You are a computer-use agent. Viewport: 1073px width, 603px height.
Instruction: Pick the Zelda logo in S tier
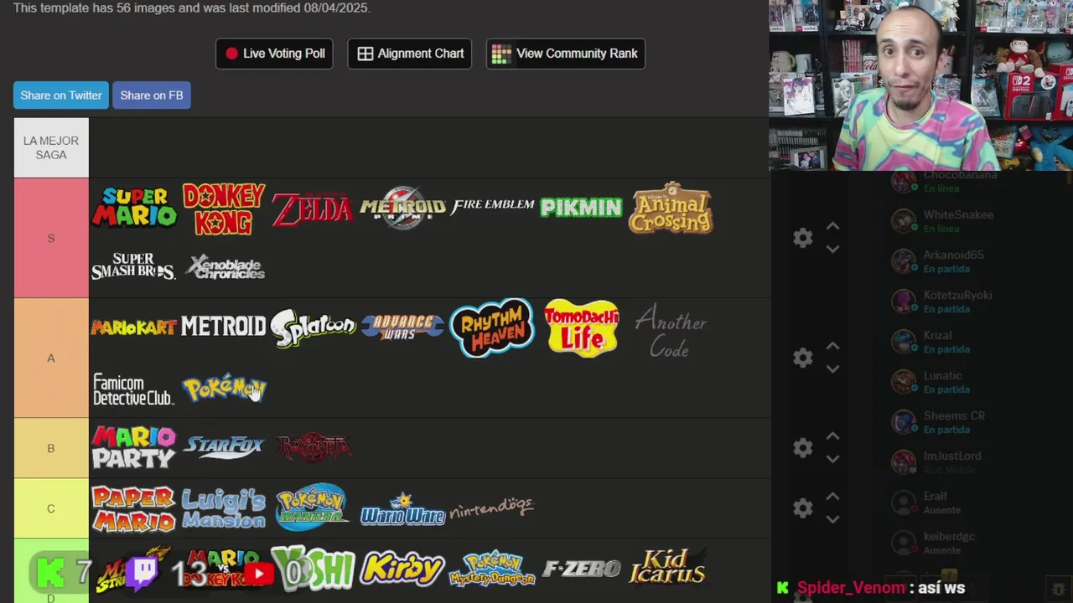(x=313, y=209)
